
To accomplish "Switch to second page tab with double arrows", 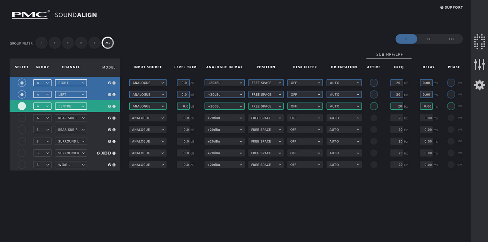I will 429,39.
